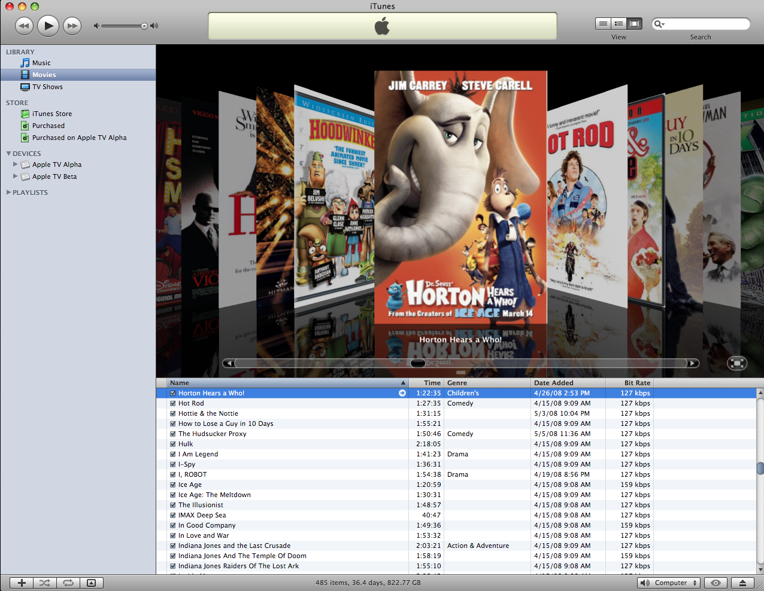
Task: Click the list scroll up arrow
Action: 760,393
